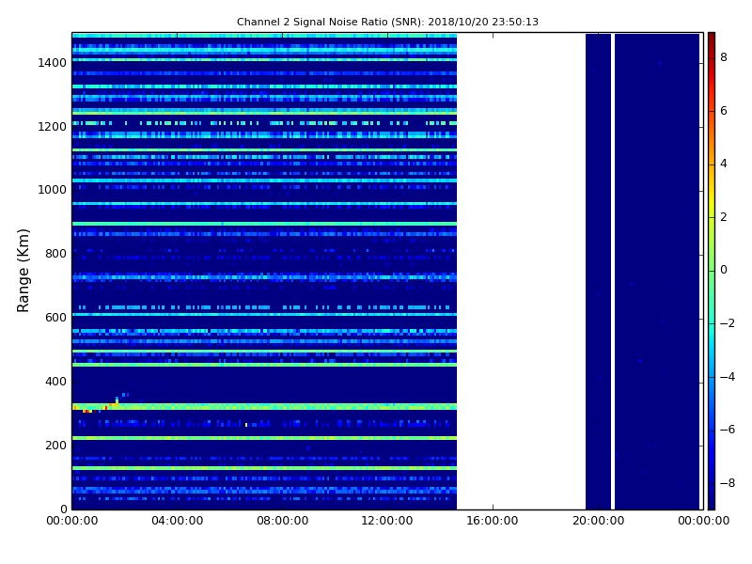Click the 08:00:00 time tick label
The image size is (752, 564).
pyautogui.click(x=283, y=521)
